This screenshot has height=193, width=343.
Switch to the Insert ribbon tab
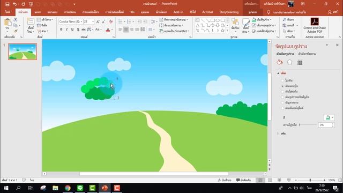click(x=38, y=12)
